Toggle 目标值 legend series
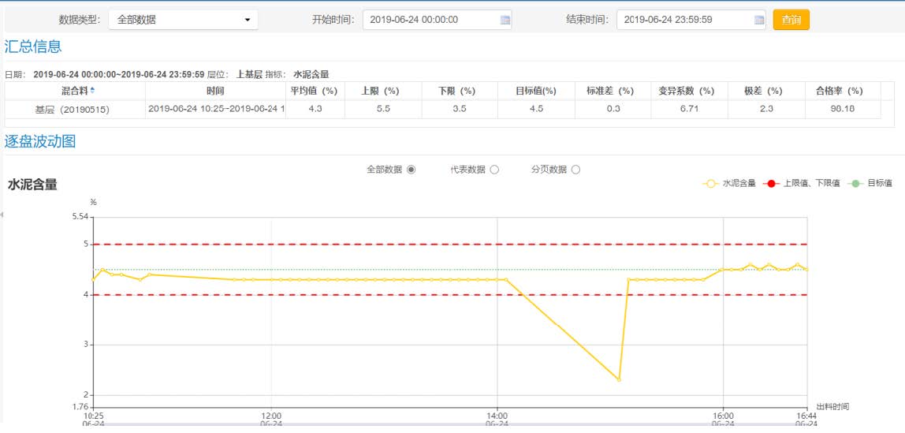 [x=870, y=184]
